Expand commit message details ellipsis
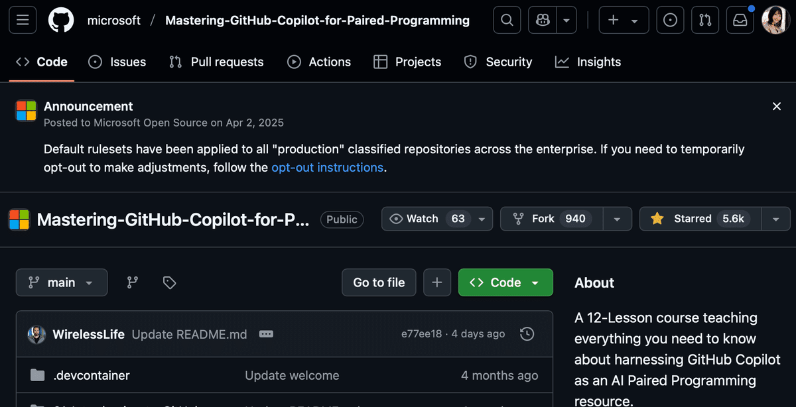 click(x=266, y=334)
